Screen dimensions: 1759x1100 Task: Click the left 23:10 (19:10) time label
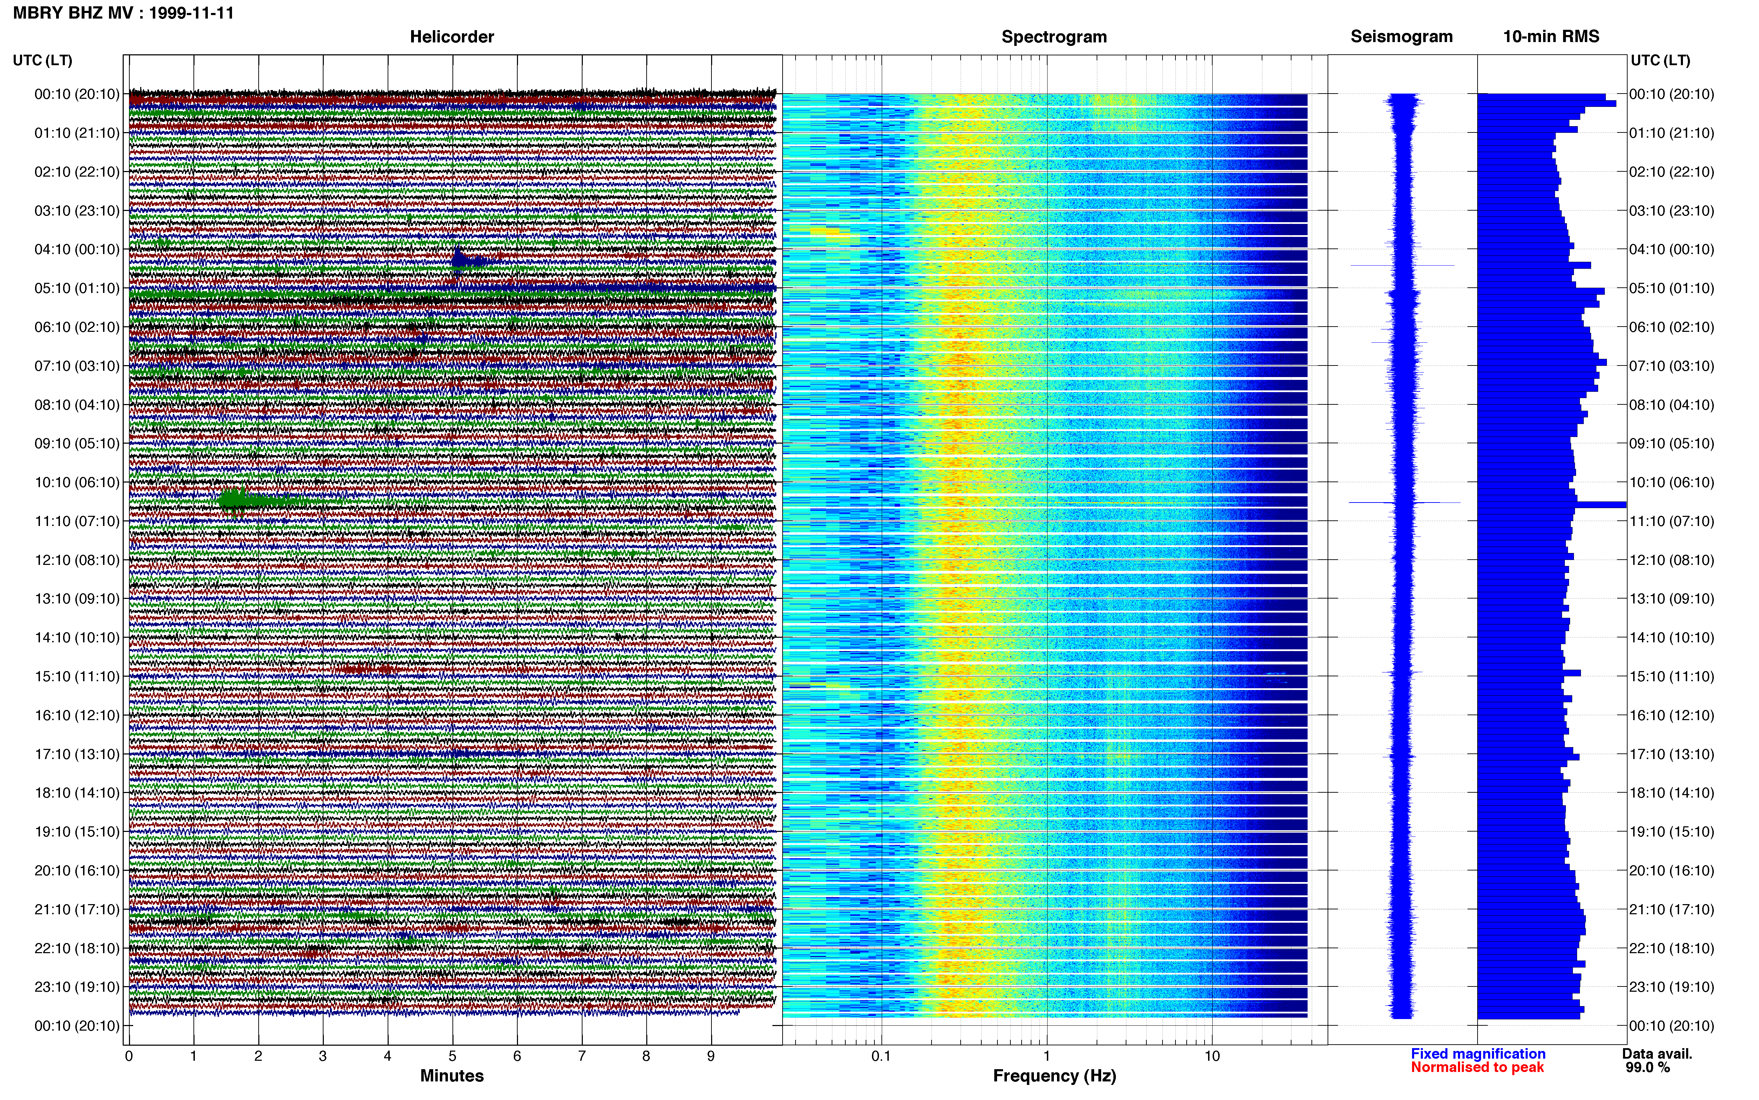[77, 987]
